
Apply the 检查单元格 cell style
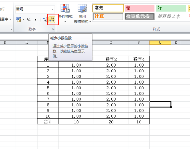pyautogui.click(x=139, y=17)
